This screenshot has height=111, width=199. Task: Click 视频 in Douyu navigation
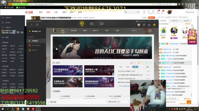coord(64,12)
